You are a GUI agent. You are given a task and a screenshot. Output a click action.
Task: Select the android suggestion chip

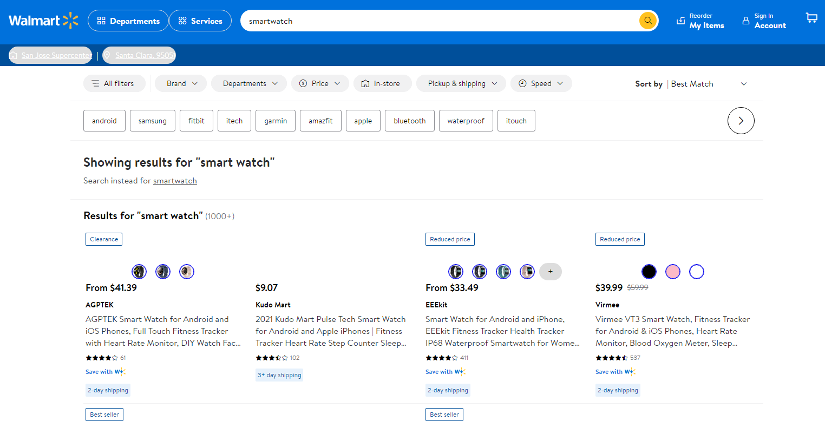[x=104, y=121]
